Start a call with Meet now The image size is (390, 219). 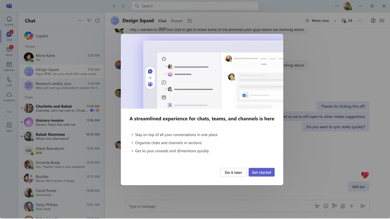coord(317,21)
